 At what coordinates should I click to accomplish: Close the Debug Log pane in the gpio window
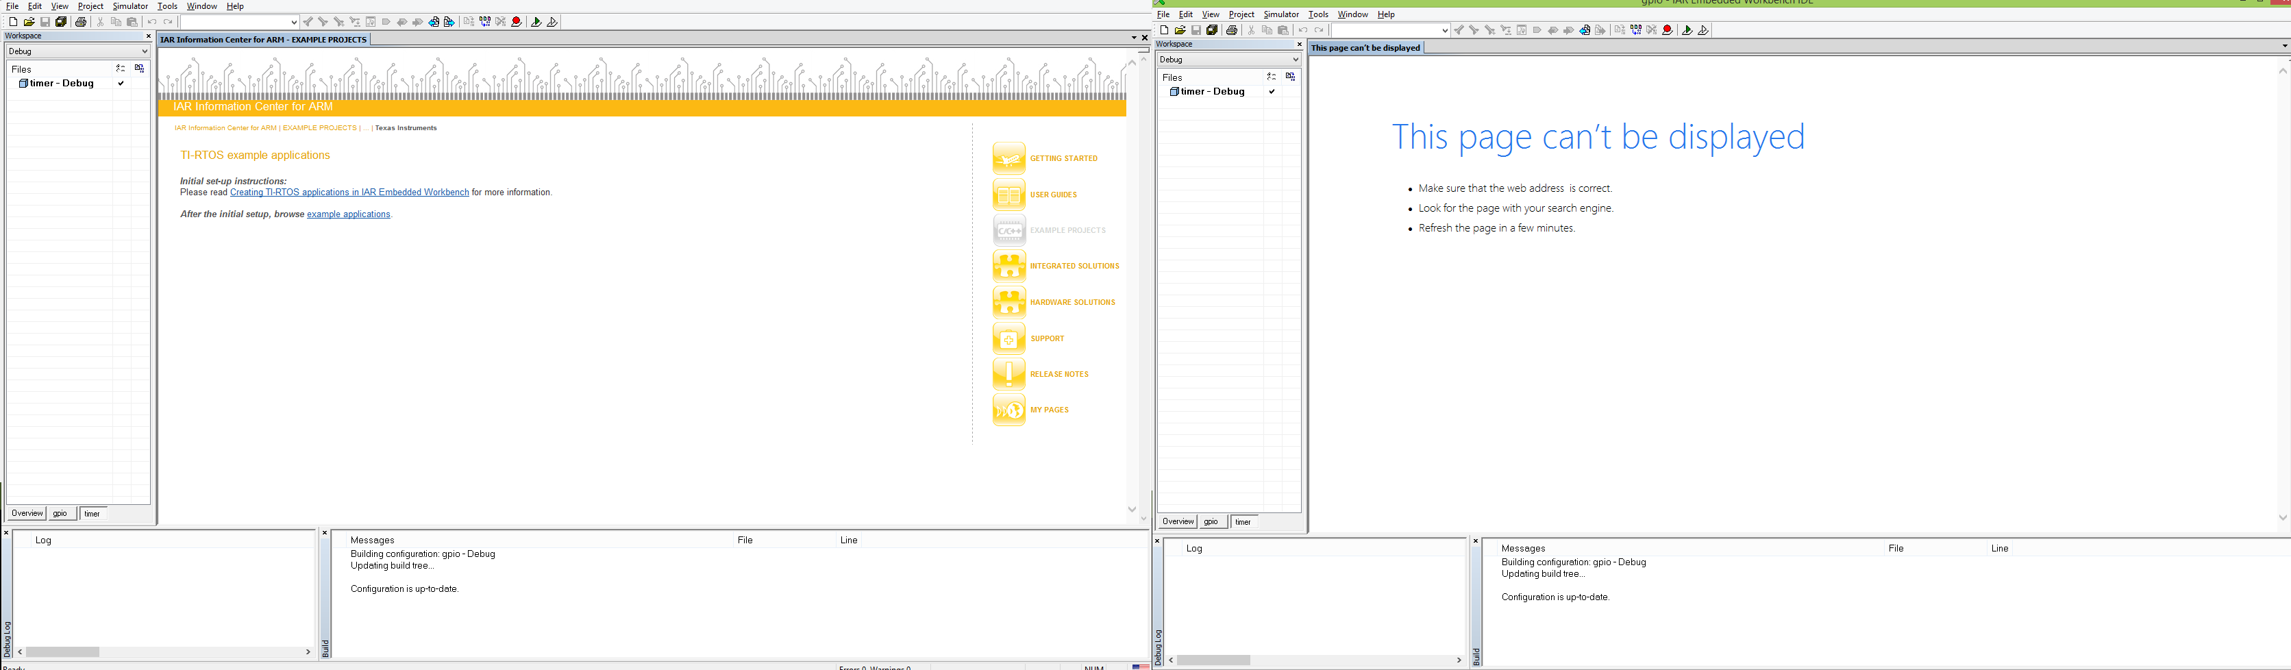(1157, 541)
